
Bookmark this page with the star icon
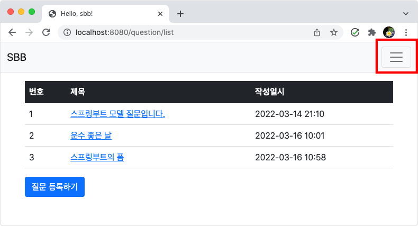click(x=333, y=32)
